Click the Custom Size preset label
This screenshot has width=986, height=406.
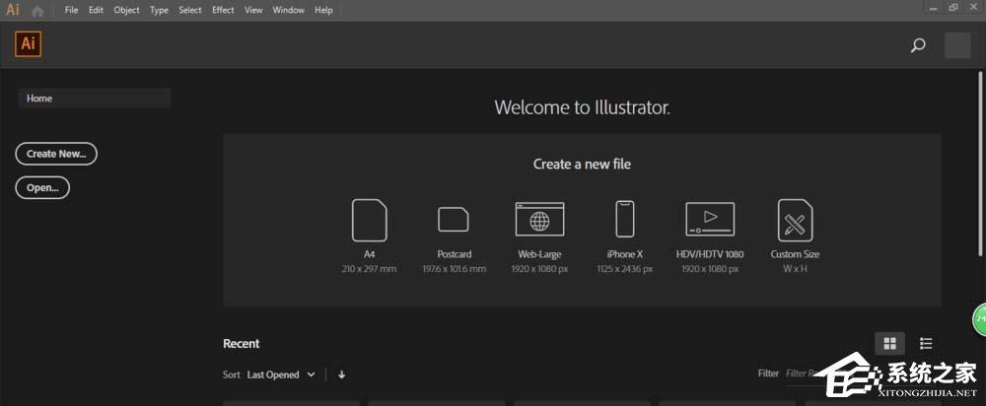pyautogui.click(x=795, y=254)
